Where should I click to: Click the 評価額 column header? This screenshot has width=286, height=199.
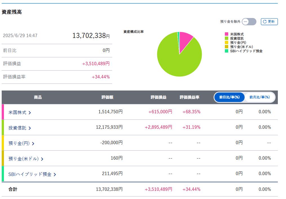point(107,97)
